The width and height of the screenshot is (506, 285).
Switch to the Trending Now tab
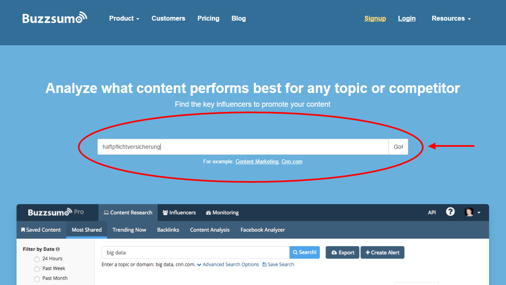coord(129,230)
